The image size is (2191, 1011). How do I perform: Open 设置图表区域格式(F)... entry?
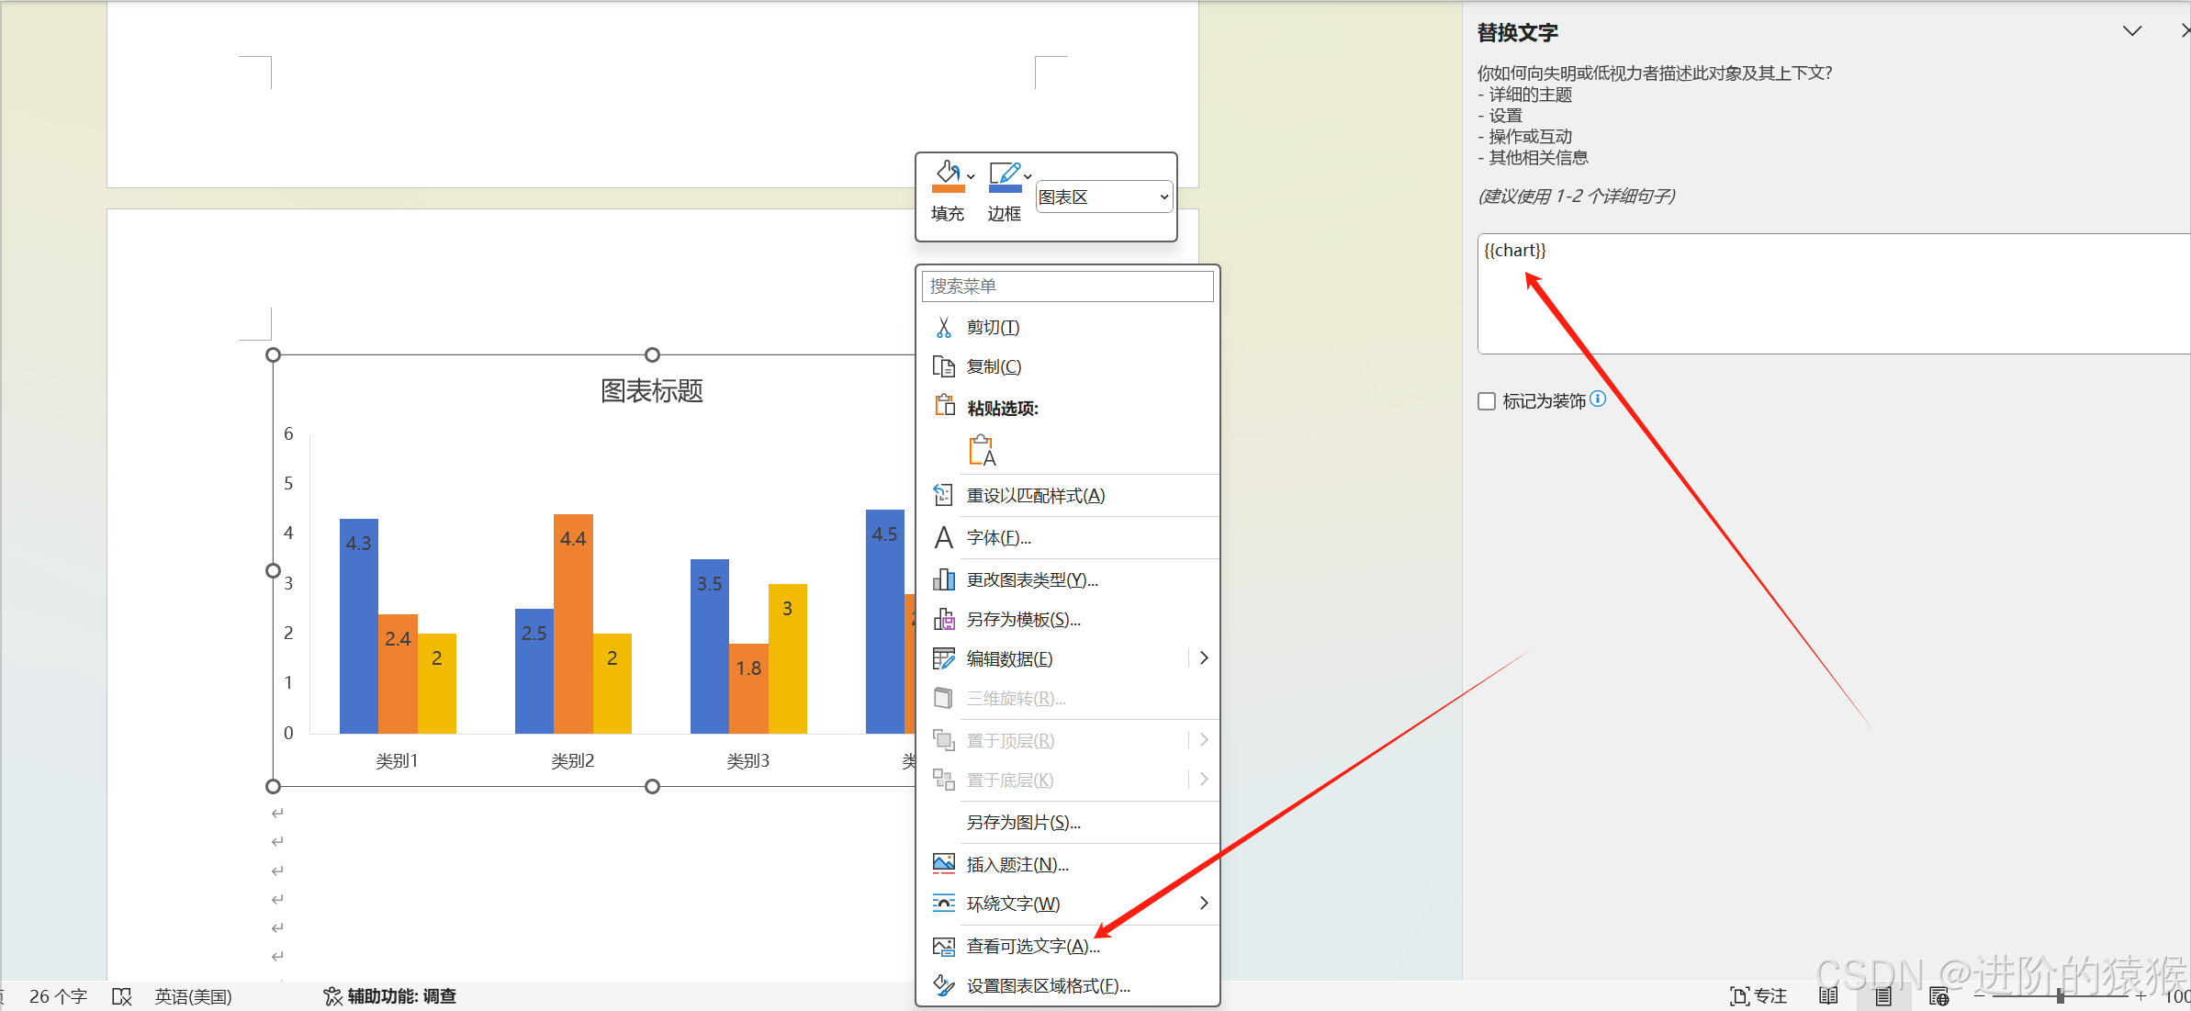coord(1069,986)
